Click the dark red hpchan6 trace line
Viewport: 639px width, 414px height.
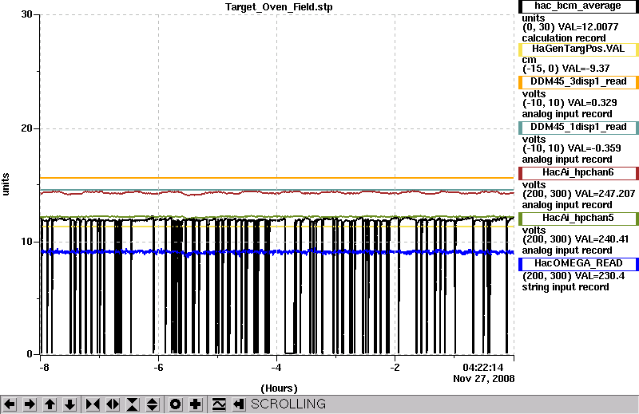point(277,192)
